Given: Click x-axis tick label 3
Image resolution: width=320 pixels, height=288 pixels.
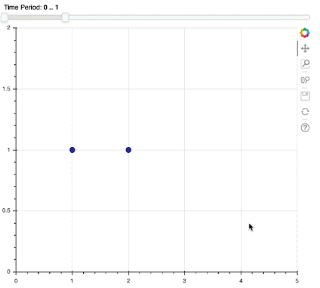Looking at the screenshot, I should pyautogui.click(x=184, y=281).
